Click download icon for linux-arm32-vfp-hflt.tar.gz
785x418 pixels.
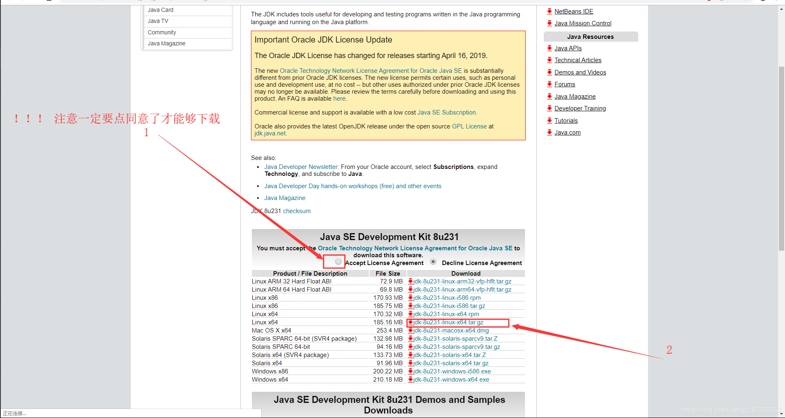(410, 281)
